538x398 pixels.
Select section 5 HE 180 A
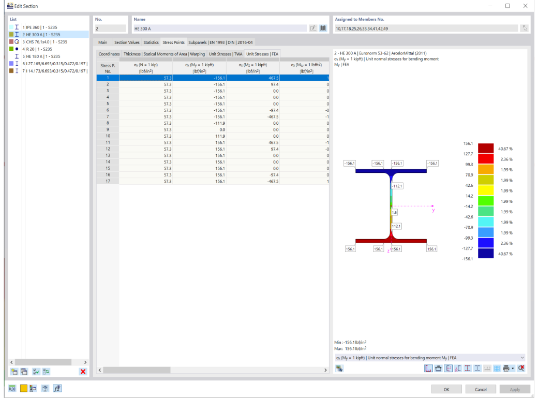point(49,56)
